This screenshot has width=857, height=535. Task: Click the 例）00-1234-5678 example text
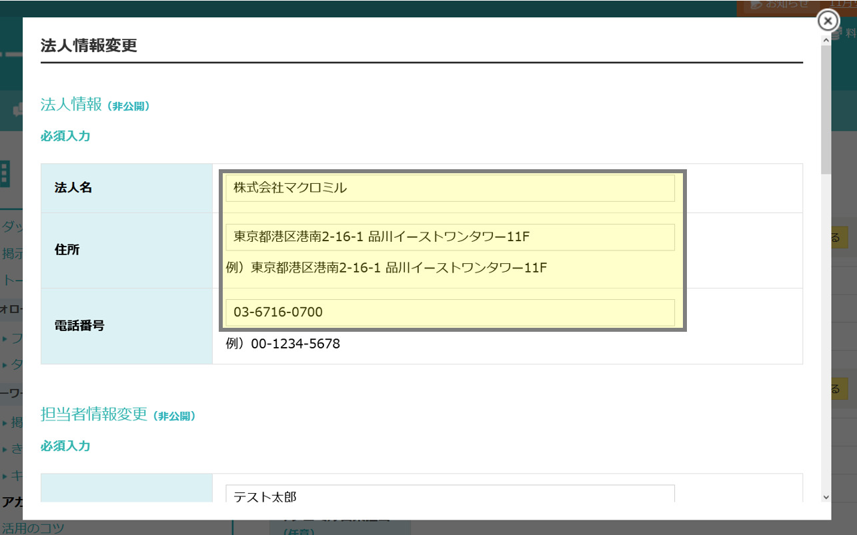pyautogui.click(x=283, y=344)
